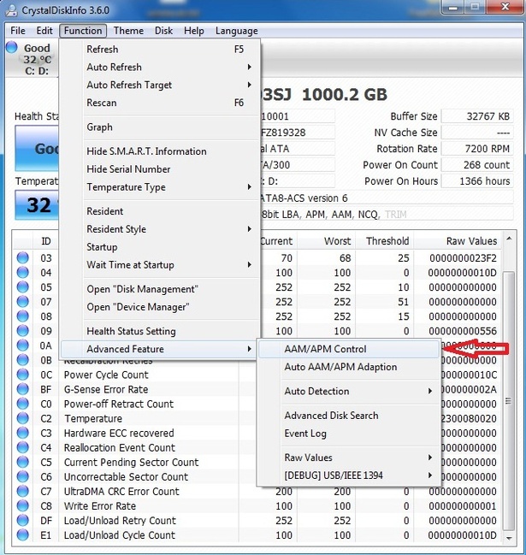Image resolution: width=526 pixels, height=555 pixels.
Task: Expand the [DEBUG] USB/IEEE 1394 submenu
Action: click(349, 475)
